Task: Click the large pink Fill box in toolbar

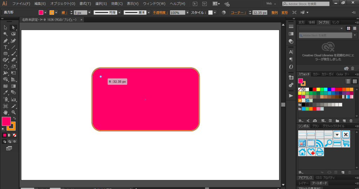Action: click(x=6, y=121)
